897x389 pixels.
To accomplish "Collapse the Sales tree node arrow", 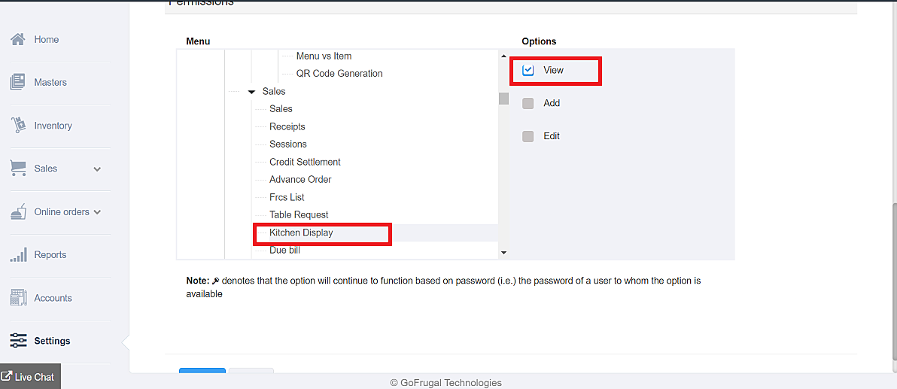I will point(252,92).
